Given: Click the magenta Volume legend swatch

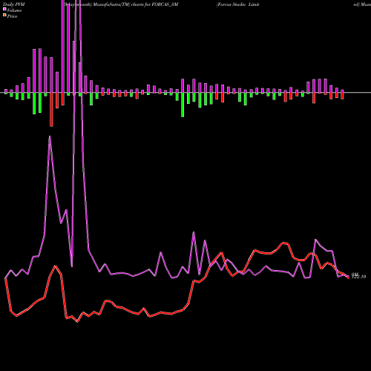Looking at the screenshot, I should point(4,10).
